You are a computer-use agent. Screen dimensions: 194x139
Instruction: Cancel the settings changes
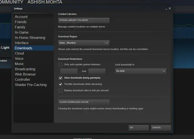(x=161, y=128)
